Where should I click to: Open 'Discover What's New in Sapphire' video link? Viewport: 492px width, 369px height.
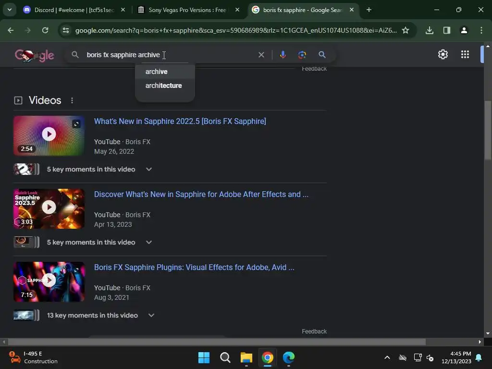[201, 195]
